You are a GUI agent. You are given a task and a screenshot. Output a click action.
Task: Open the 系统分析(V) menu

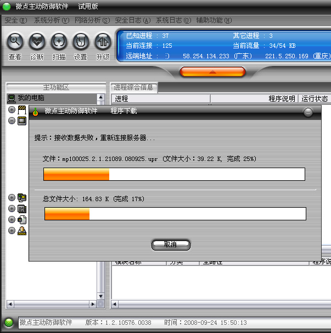click(x=52, y=20)
